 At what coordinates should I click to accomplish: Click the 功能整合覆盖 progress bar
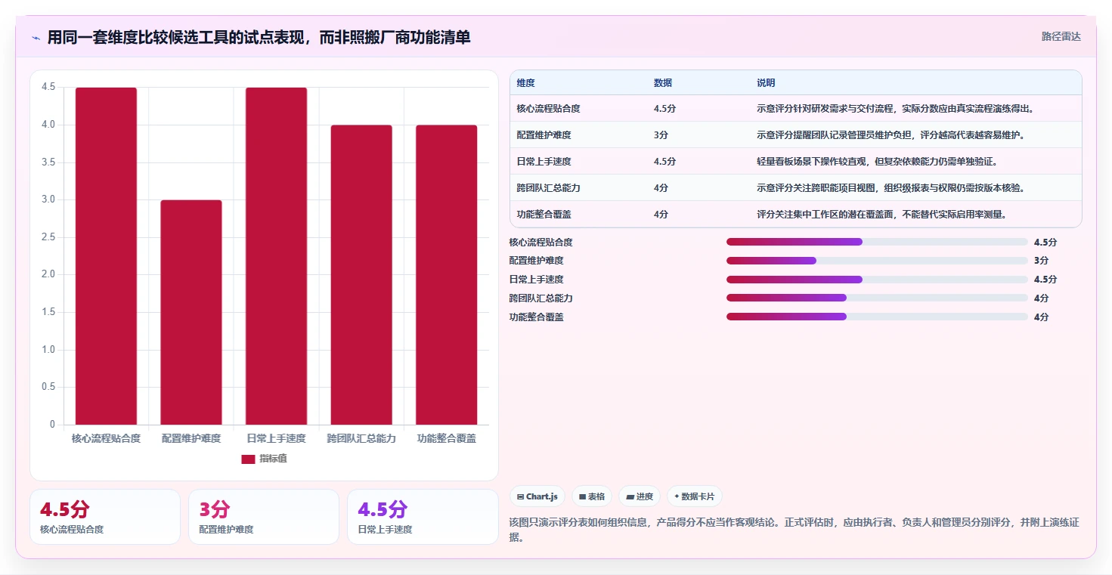[x=877, y=317]
